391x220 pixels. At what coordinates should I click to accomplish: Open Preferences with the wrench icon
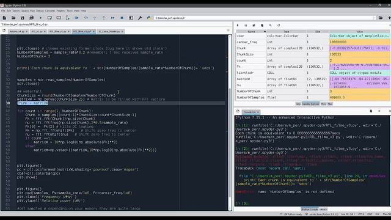[x=140, y=18]
